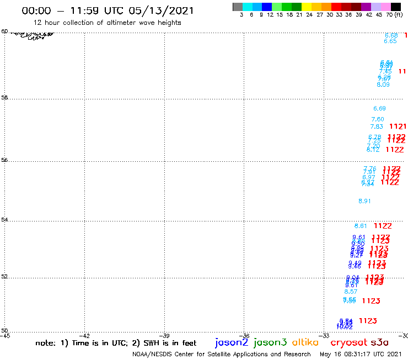Image resolution: width=408 pixels, height=359 pixels.
Task: Choose the orange swatch above the 30 label
Action: 326,7
